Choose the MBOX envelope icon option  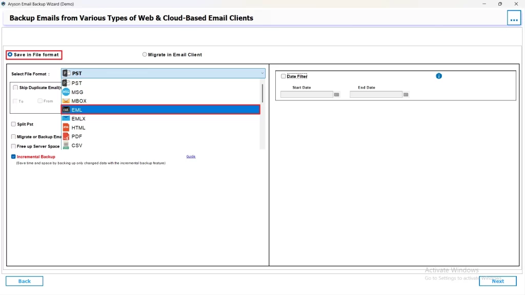tap(66, 101)
